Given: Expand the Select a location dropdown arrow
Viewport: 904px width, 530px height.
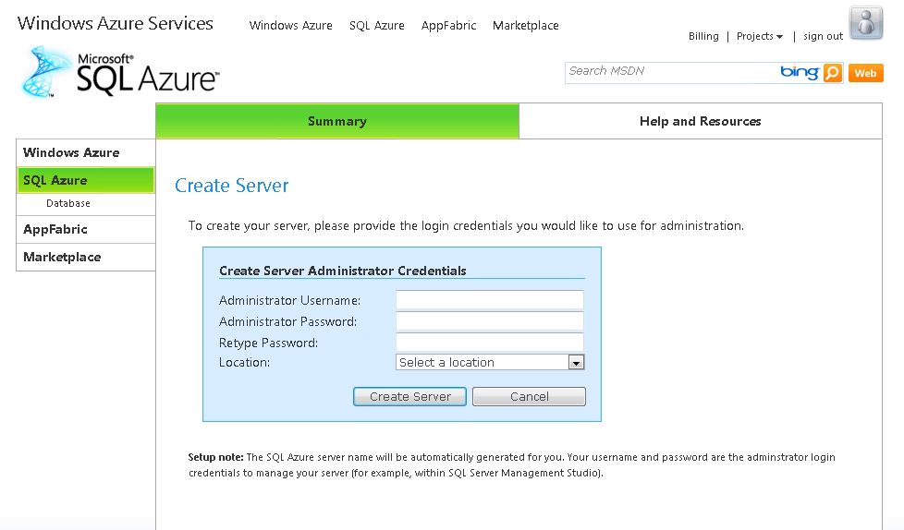Looking at the screenshot, I should click(576, 362).
